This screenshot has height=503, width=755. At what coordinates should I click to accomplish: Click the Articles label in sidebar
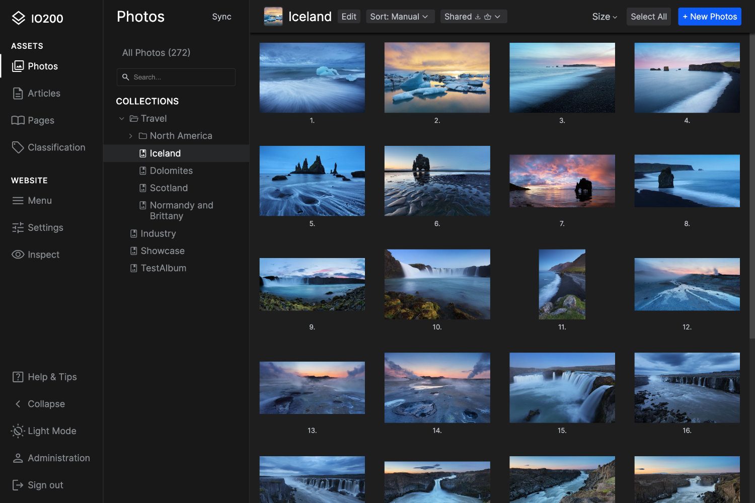[x=44, y=93]
